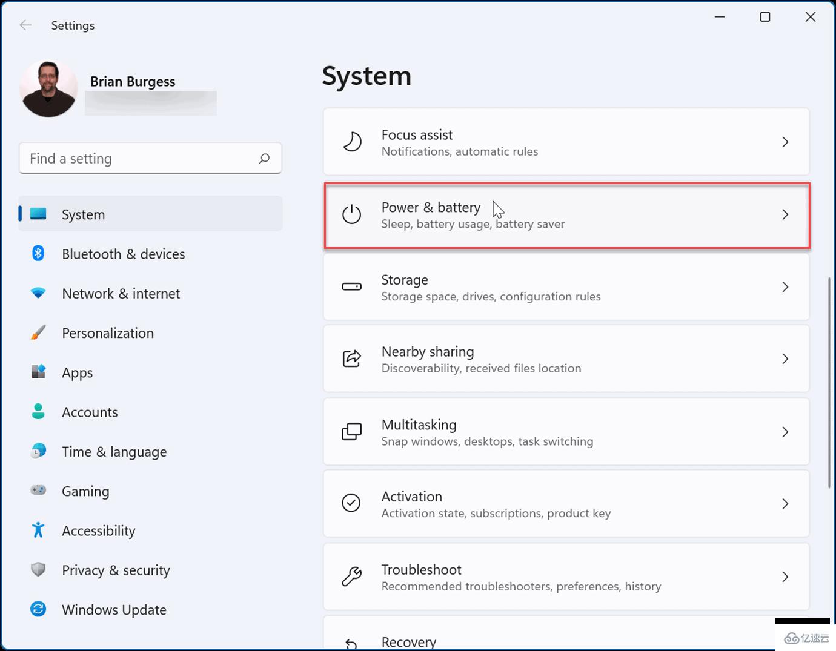
Task: Open Multitasking settings title
Action: [x=419, y=425]
